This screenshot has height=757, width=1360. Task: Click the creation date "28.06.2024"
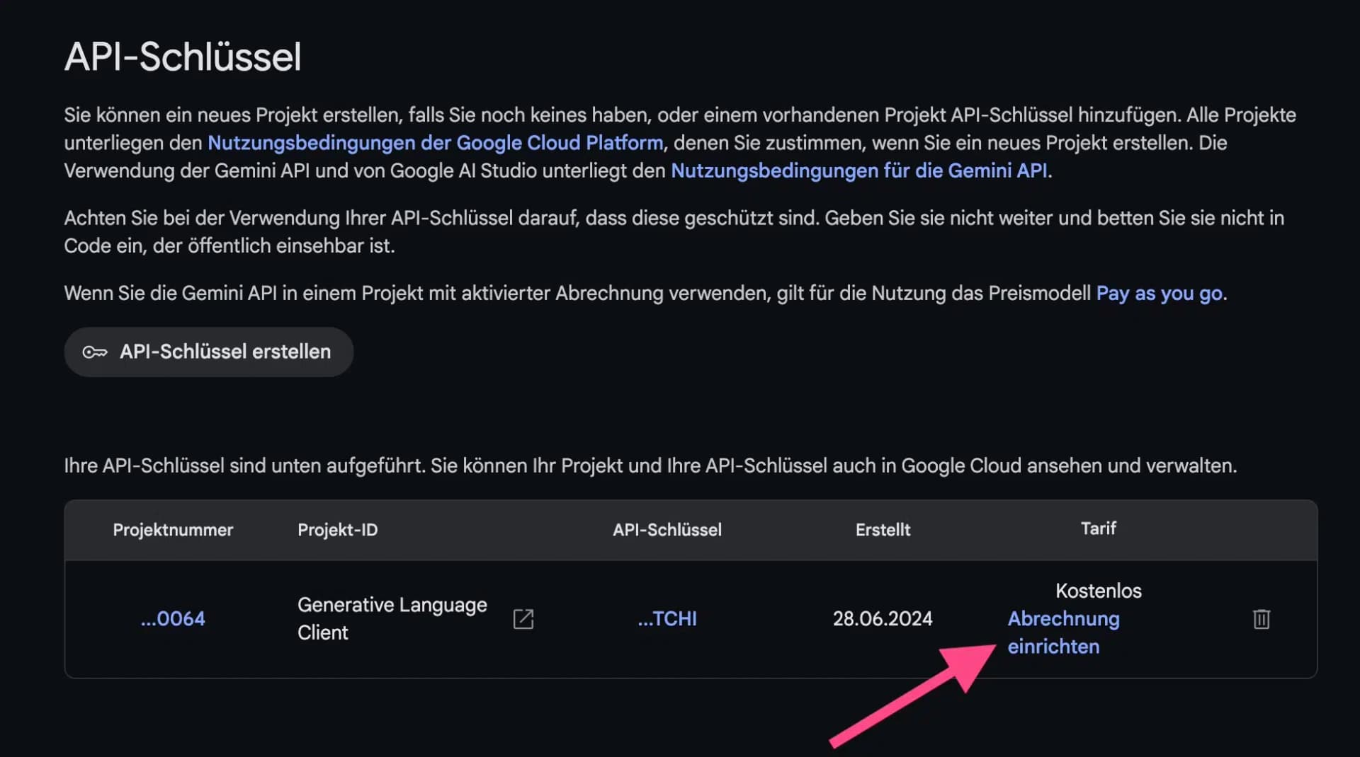882,618
